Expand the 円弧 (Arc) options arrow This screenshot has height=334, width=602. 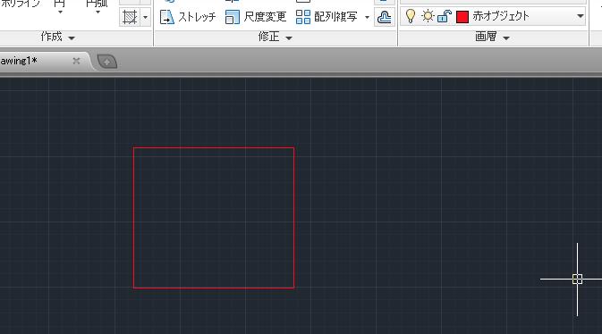point(98,13)
